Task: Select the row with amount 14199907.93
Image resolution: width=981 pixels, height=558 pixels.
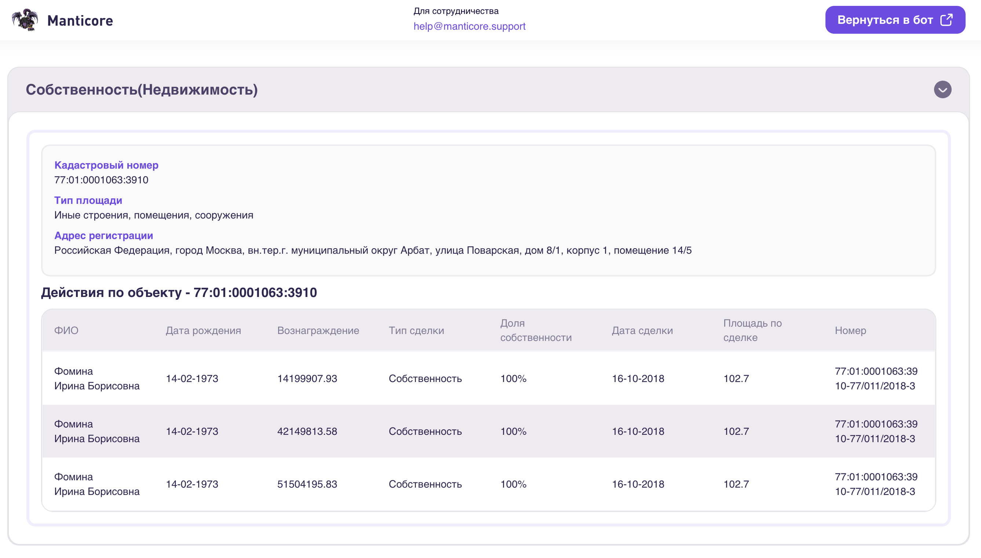Action: coord(488,378)
